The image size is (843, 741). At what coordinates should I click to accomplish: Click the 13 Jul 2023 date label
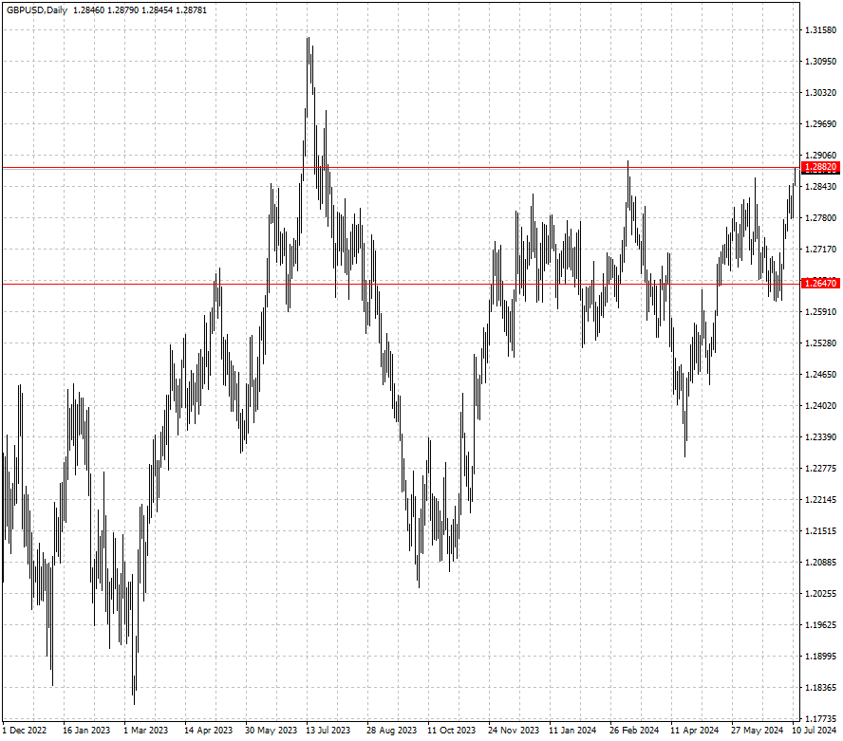(x=328, y=731)
